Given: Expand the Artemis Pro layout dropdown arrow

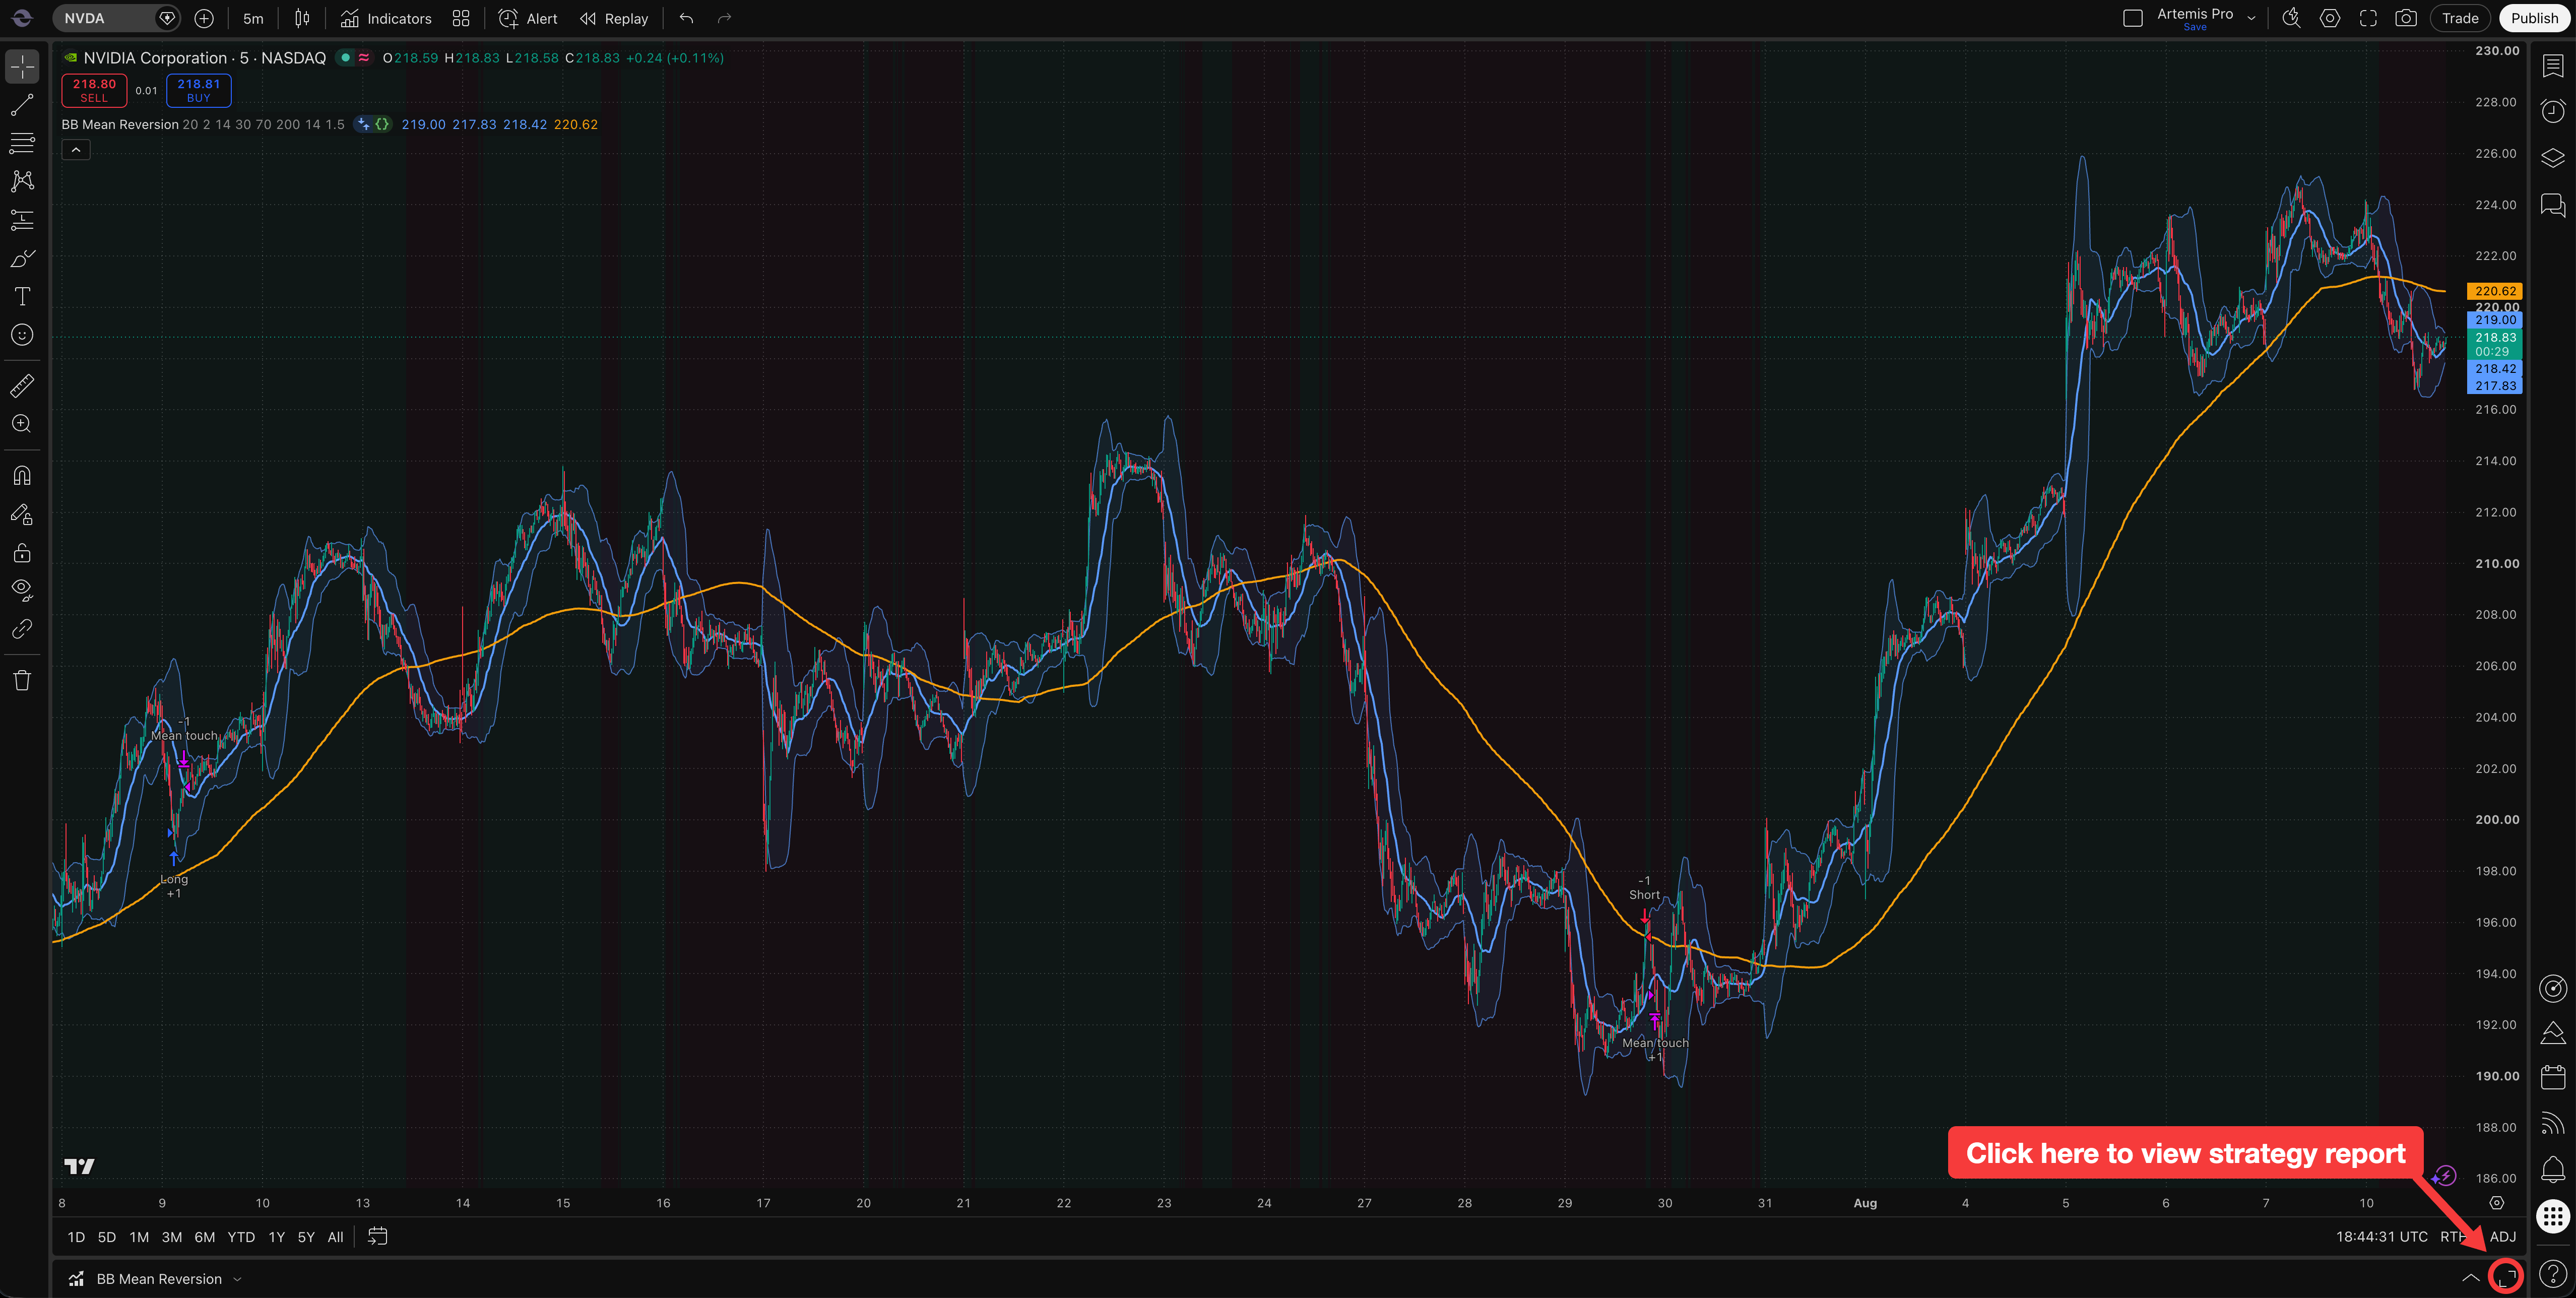Looking at the screenshot, I should point(2251,18).
